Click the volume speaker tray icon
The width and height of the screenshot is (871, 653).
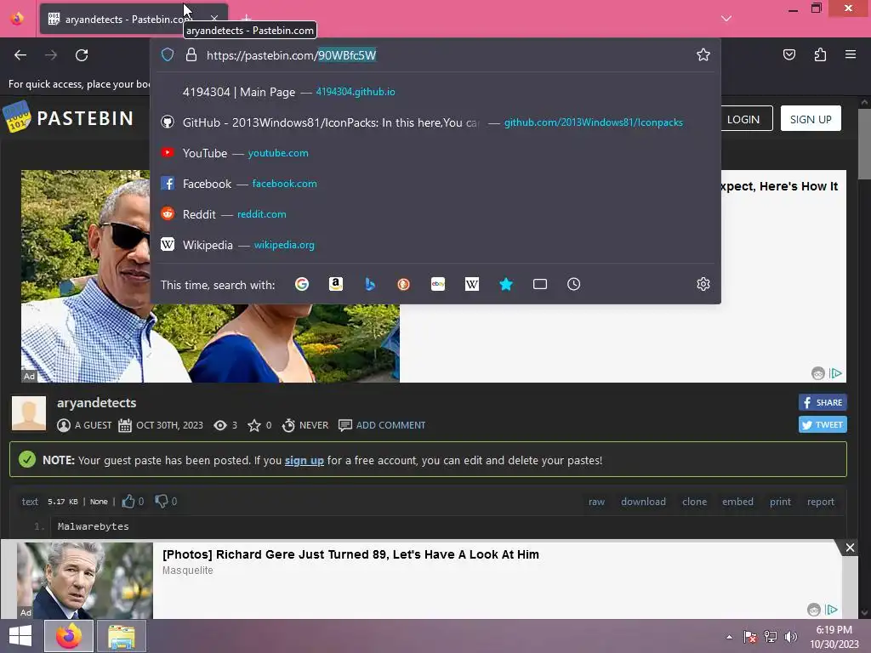tap(790, 637)
